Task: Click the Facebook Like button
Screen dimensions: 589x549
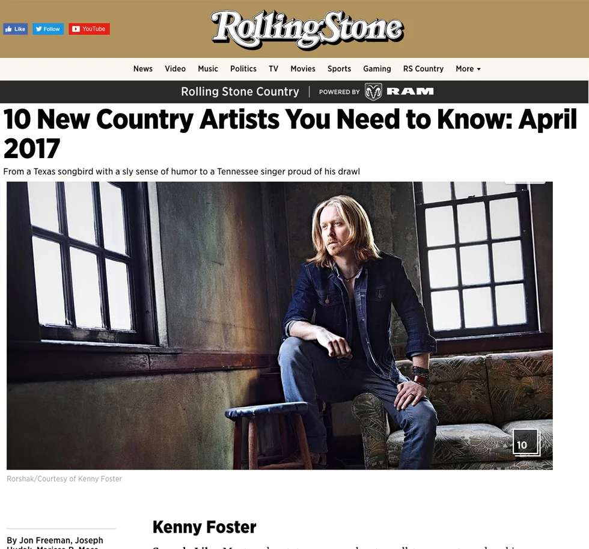Action: (16, 29)
